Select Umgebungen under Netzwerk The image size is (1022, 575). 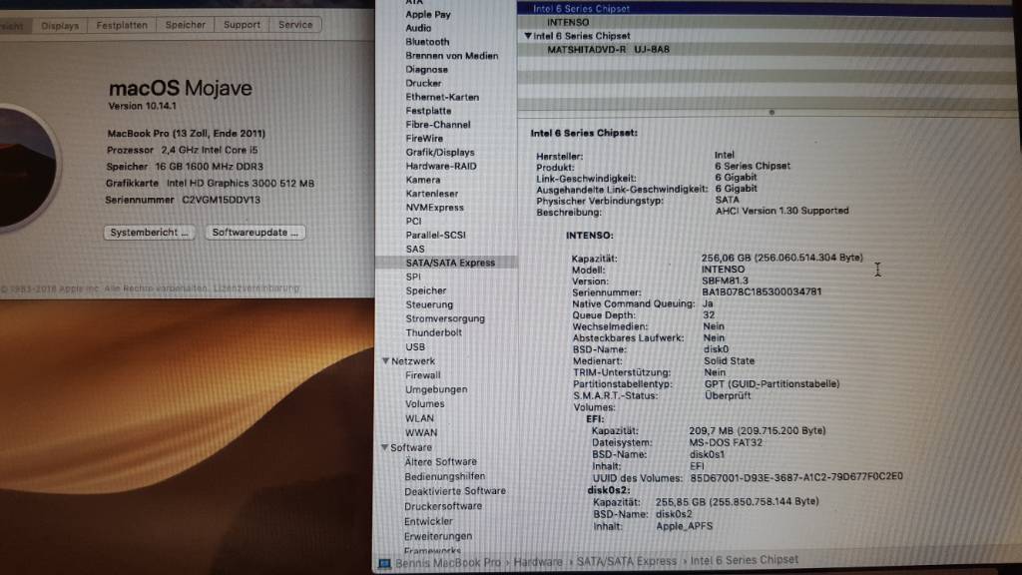pyautogui.click(x=436, y=390)
